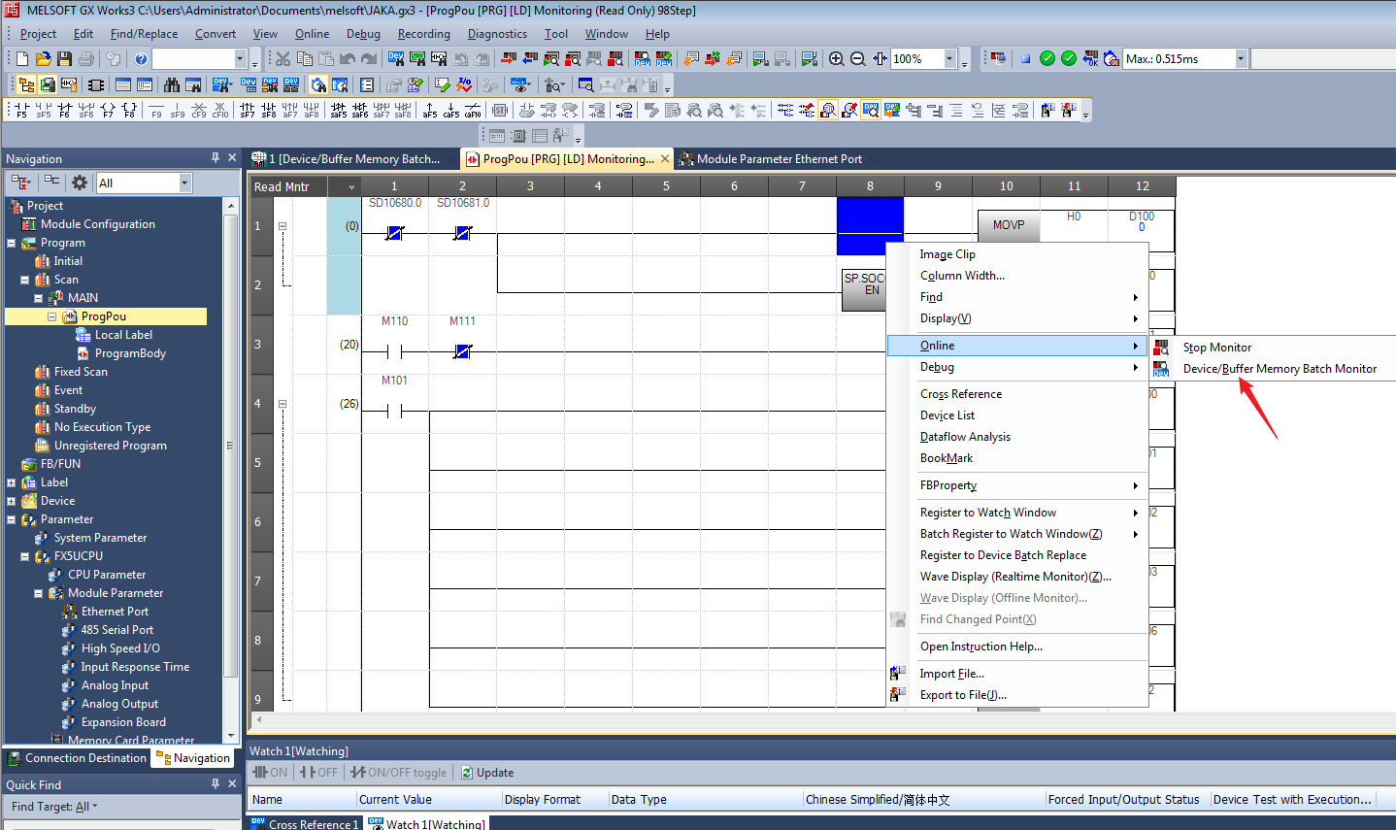Viewport: 1396px width, 830px height.
Task: Switch to Module Parameter Ethernet Port tab
Action: (x=778, y=159)
